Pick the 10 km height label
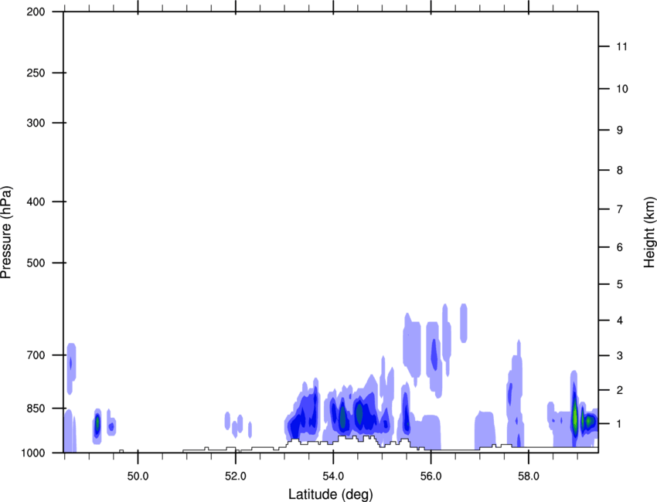 click(621, 89)
